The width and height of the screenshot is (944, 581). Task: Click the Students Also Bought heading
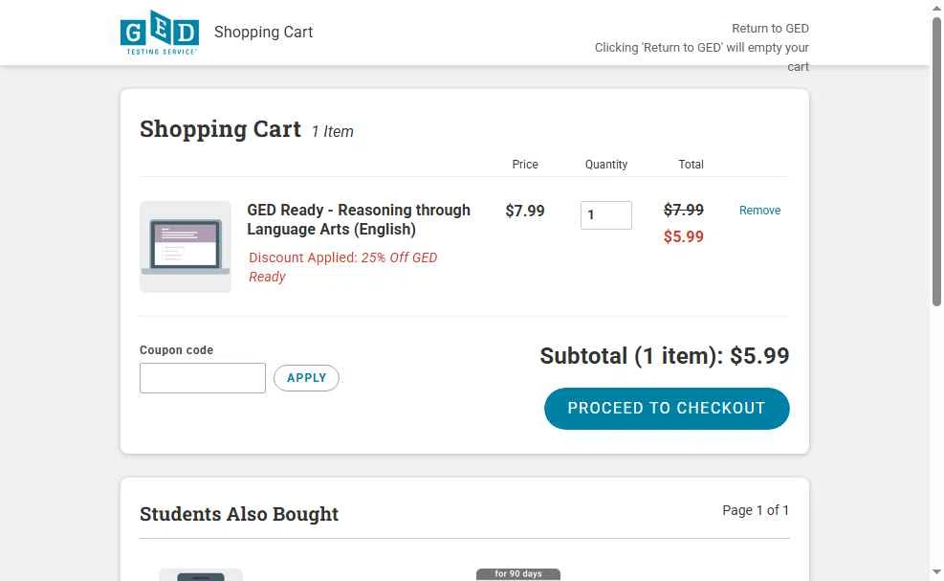pyautogui.click(x=239, y=514)
